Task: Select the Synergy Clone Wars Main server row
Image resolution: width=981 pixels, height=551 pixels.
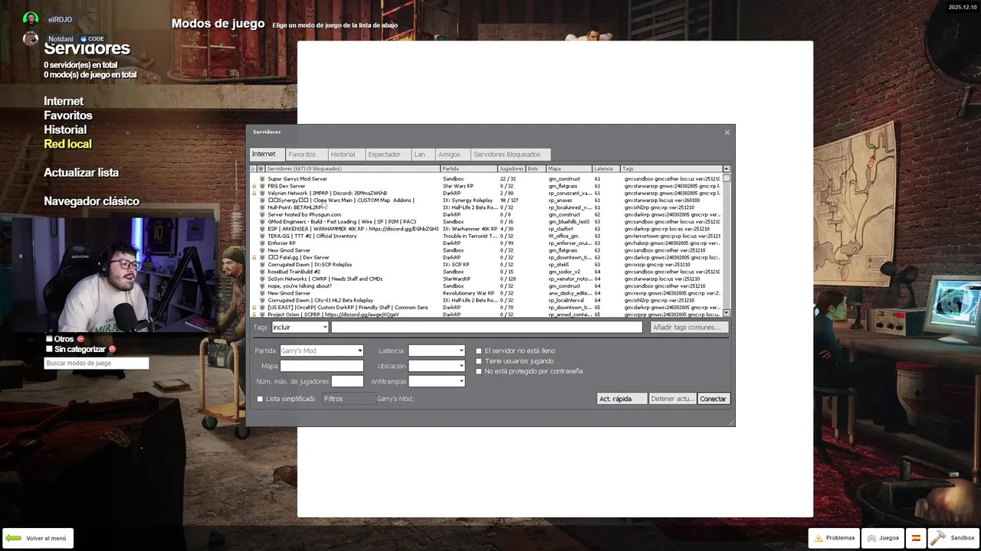Action: point(486,201)
